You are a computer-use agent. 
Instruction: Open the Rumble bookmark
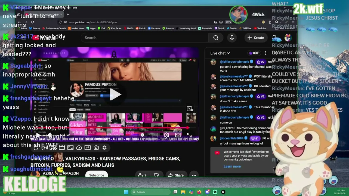point(168,28)
